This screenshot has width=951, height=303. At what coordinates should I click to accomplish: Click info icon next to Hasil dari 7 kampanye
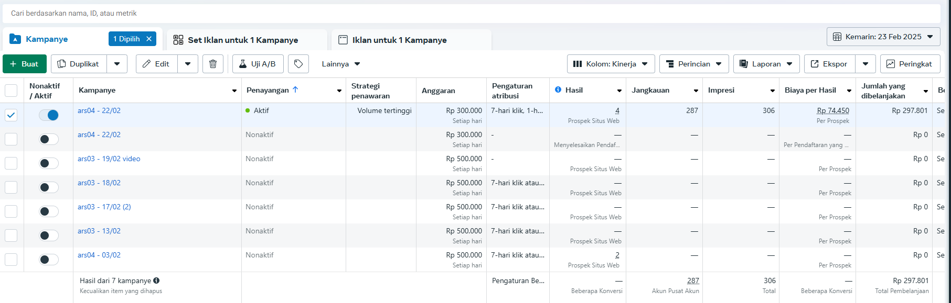(x=156, y=280)
